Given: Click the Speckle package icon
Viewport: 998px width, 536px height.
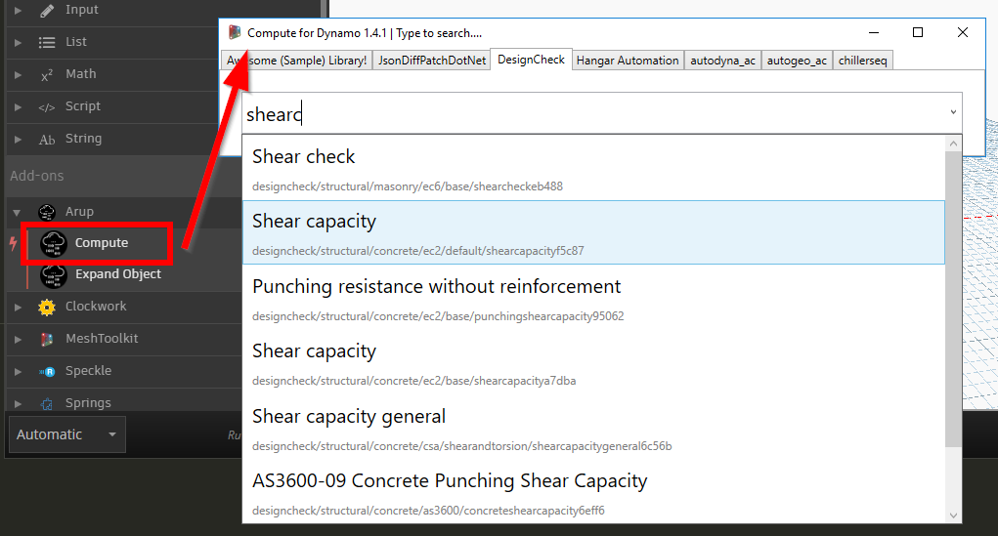Looking at the screenshot, I should (47, 372).
